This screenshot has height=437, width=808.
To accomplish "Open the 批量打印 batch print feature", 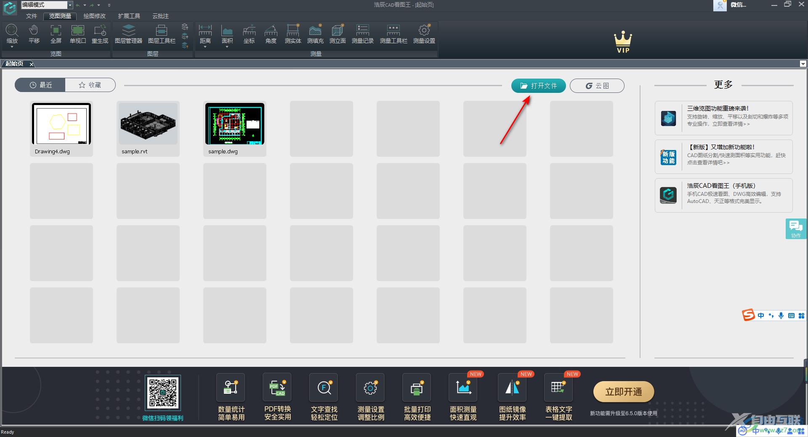I will coord(417,387).
